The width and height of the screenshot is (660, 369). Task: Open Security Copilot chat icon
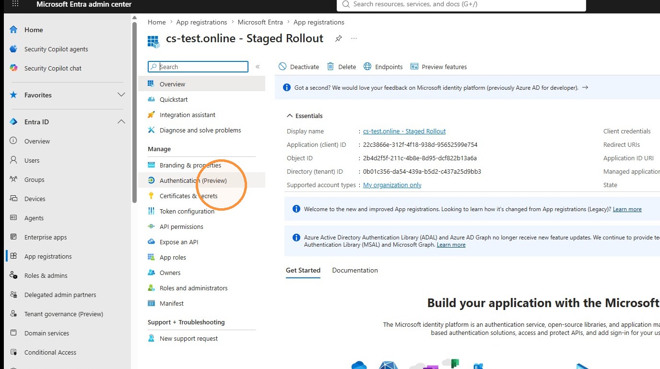(13, 68)
